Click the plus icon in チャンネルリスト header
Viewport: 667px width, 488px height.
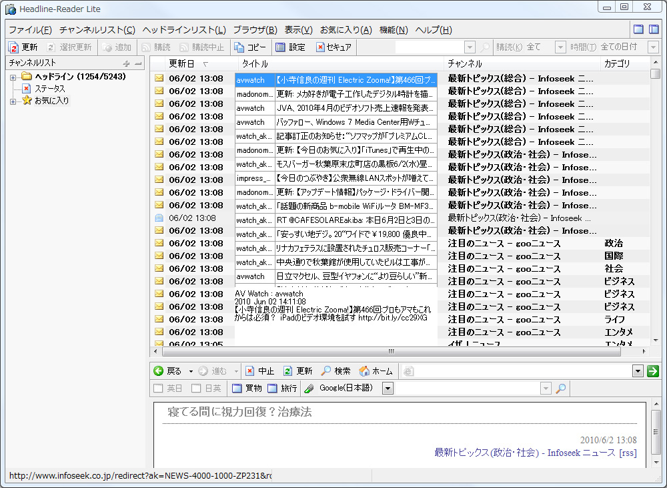(126, 64)
